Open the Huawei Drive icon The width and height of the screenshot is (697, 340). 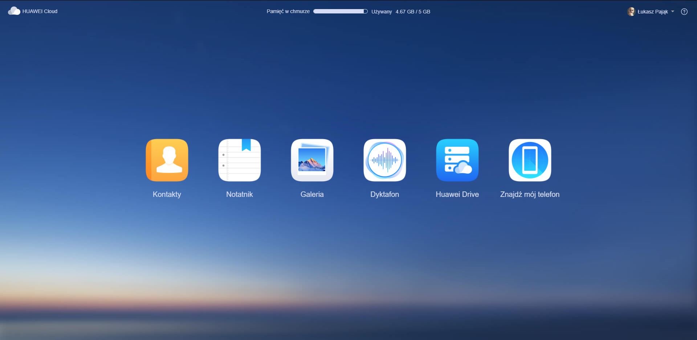[457, 160]
